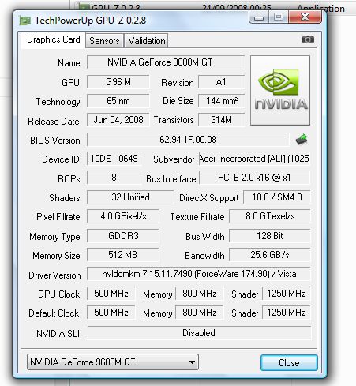This screenshot has width=356, height=386.
Task: Click the DirectX Support 10.0 / SM4.0 field
Action: (277, 197)
